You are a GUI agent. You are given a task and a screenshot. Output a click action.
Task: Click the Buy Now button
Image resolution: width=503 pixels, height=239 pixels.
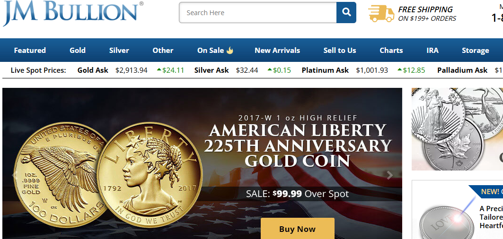297,229
